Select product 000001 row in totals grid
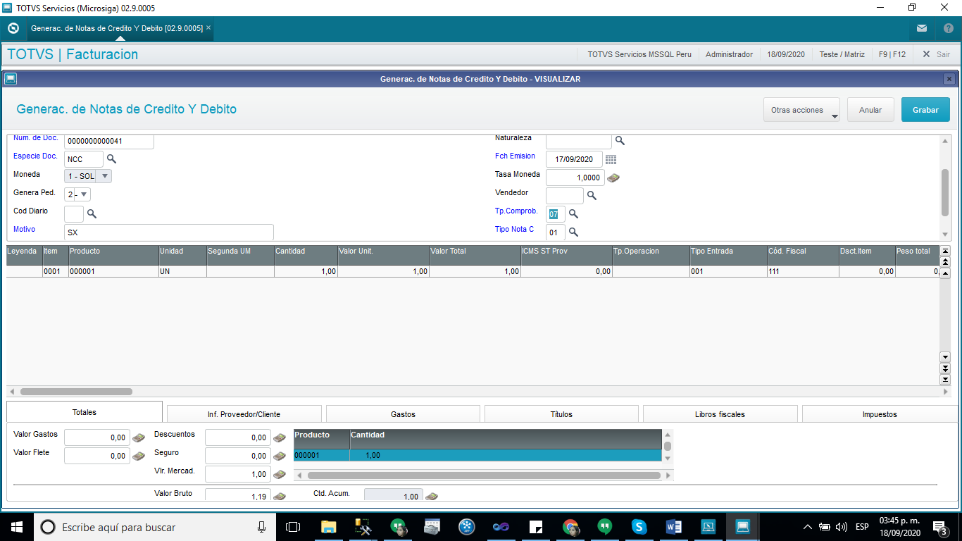This screenshot has width=962, height=541. (x=478, y=455)
